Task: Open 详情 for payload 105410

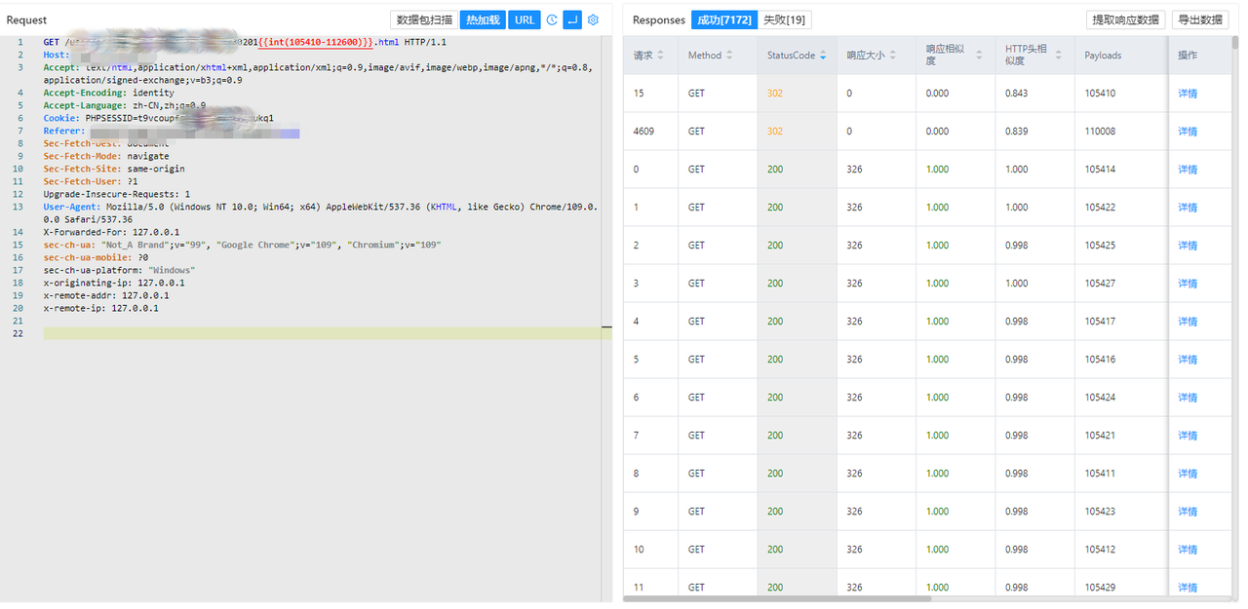Action: click(1188, 94)
